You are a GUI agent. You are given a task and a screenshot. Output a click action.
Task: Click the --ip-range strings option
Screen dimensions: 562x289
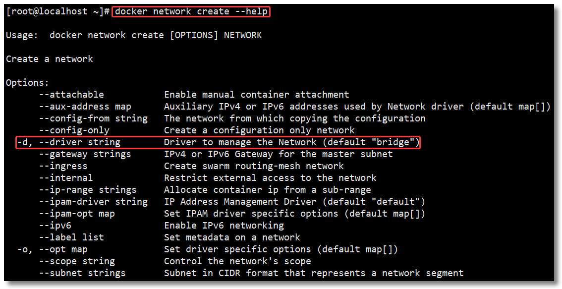(x=88, y=190)
